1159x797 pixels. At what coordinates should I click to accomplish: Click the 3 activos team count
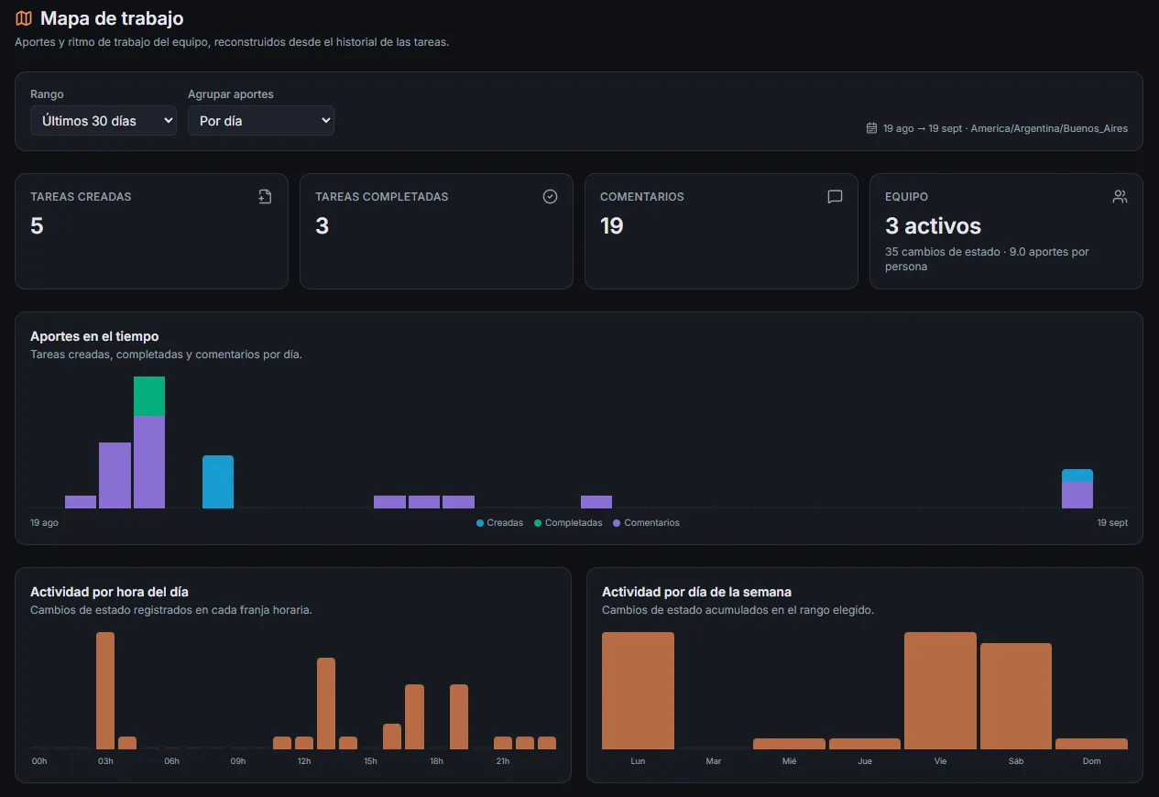click(933, 226)
